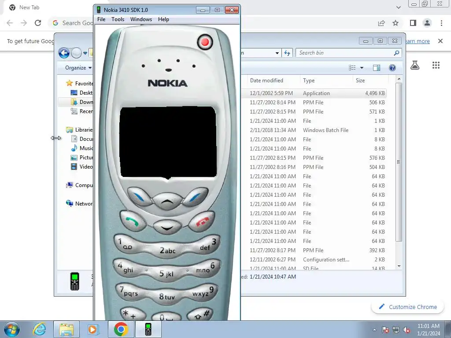Image resolution: width=451 pixels, height=338 pixels.
Task: Select Network in Explorer navigation pane
Action: point(79,203)
